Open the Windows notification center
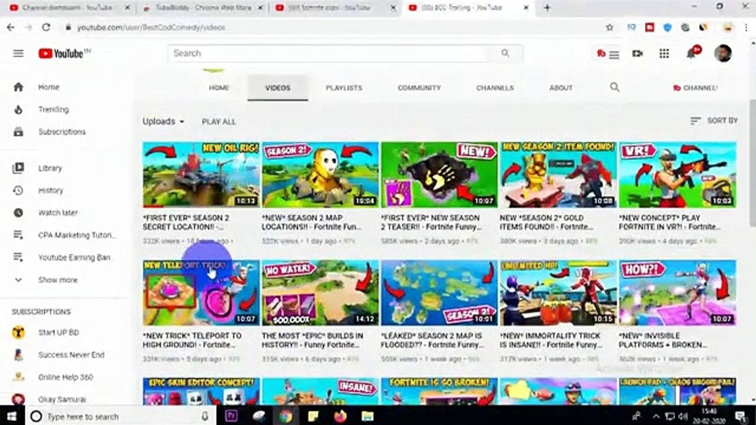Image resolution: width=756 pixels, height=425 pixels. pyautogui.click(x=742, y=416)
